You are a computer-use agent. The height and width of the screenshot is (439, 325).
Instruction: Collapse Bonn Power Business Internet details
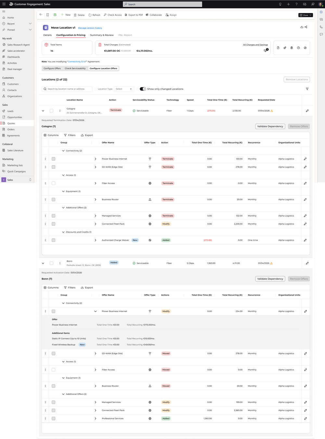pyautogui.click(x=95, y=312)
